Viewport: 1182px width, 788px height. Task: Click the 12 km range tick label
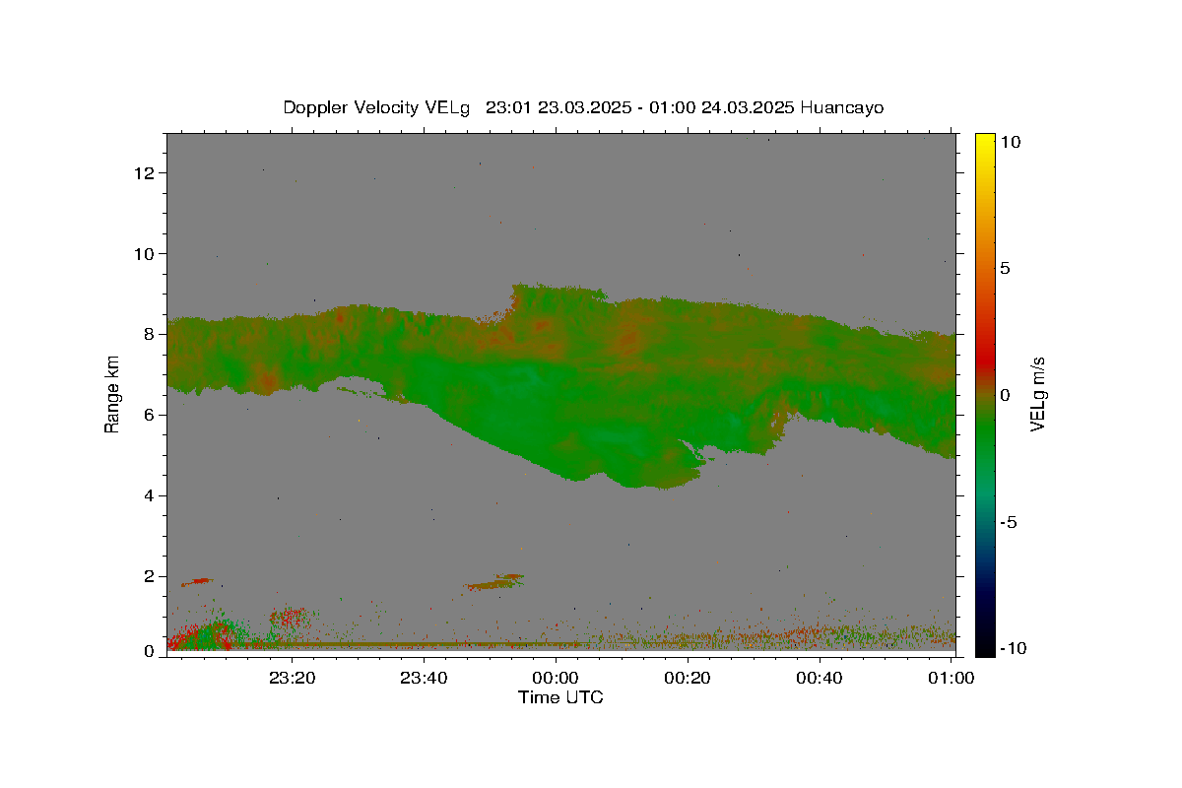(x=146, y=173)
